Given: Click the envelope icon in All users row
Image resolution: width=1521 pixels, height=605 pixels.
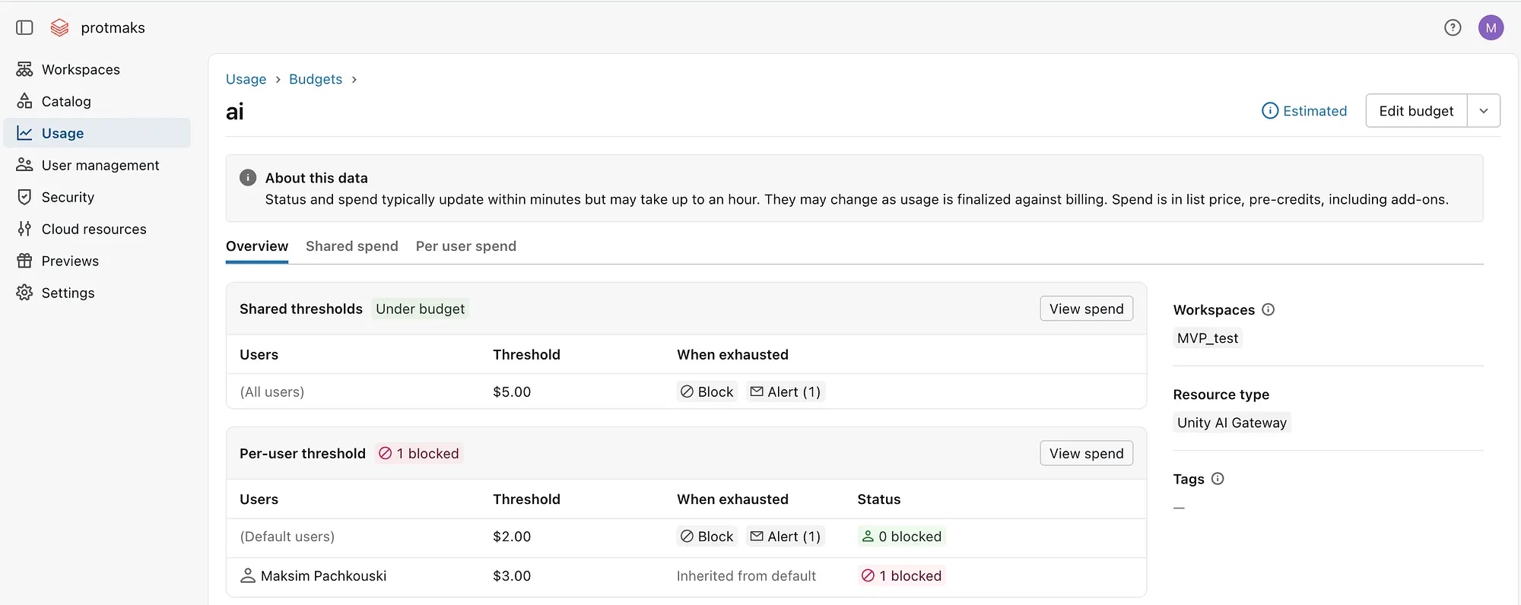Looking at the screenshot, I should click(756, 391).
